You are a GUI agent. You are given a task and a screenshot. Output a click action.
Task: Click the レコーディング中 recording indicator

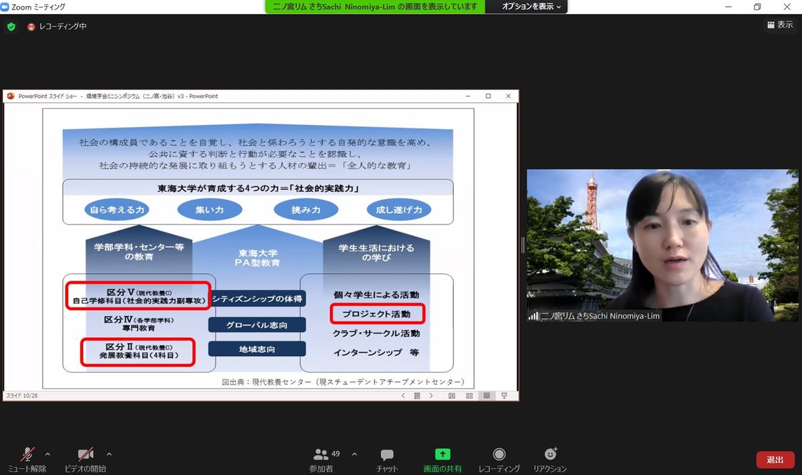[57, 27]
